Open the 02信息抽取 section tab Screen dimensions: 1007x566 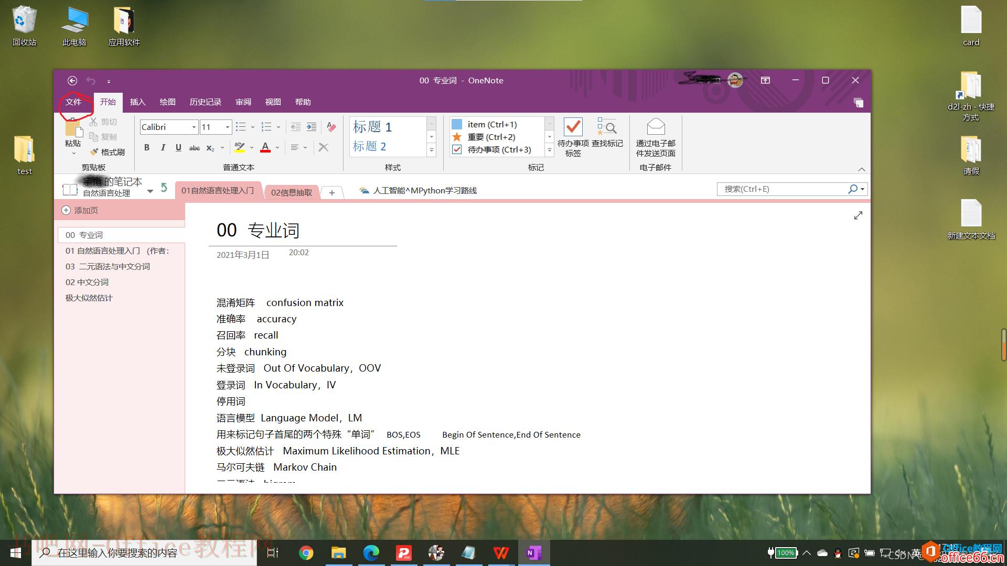pyautogui.click(x=292, y=192)
